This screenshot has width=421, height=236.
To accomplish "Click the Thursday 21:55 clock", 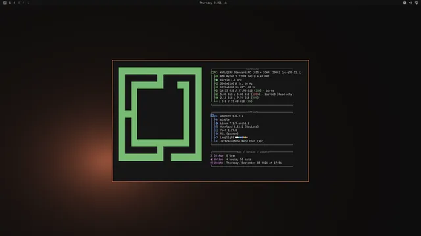I will pos(210,3).
